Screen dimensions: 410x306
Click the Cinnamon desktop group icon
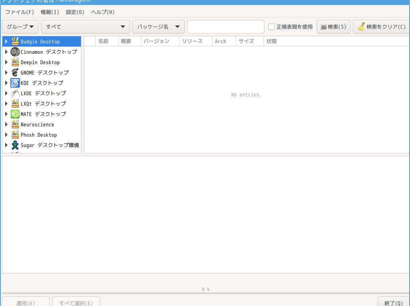[x=15, y=52]
